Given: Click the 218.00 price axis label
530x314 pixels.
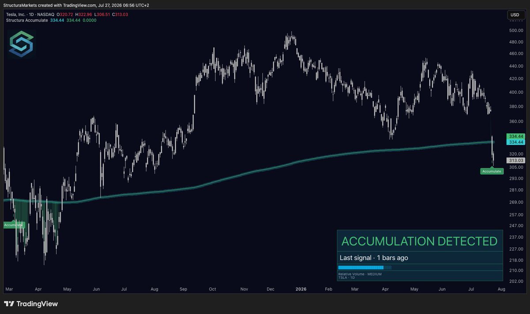Looking at the screenshot, I should [516, 260].
